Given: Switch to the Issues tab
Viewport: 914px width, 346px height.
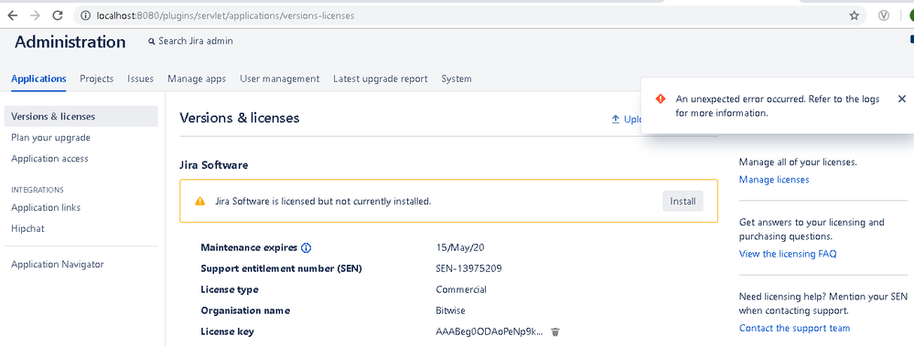Looking at the screenshot, I should point(141,79).
